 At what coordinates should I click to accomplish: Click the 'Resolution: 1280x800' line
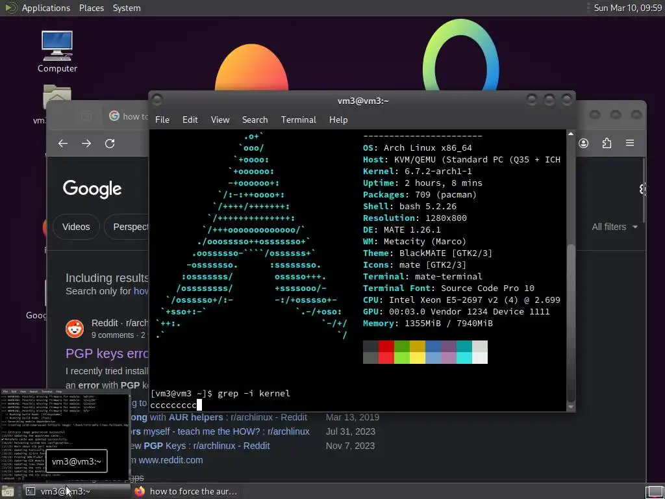click(x=415, y=218)
